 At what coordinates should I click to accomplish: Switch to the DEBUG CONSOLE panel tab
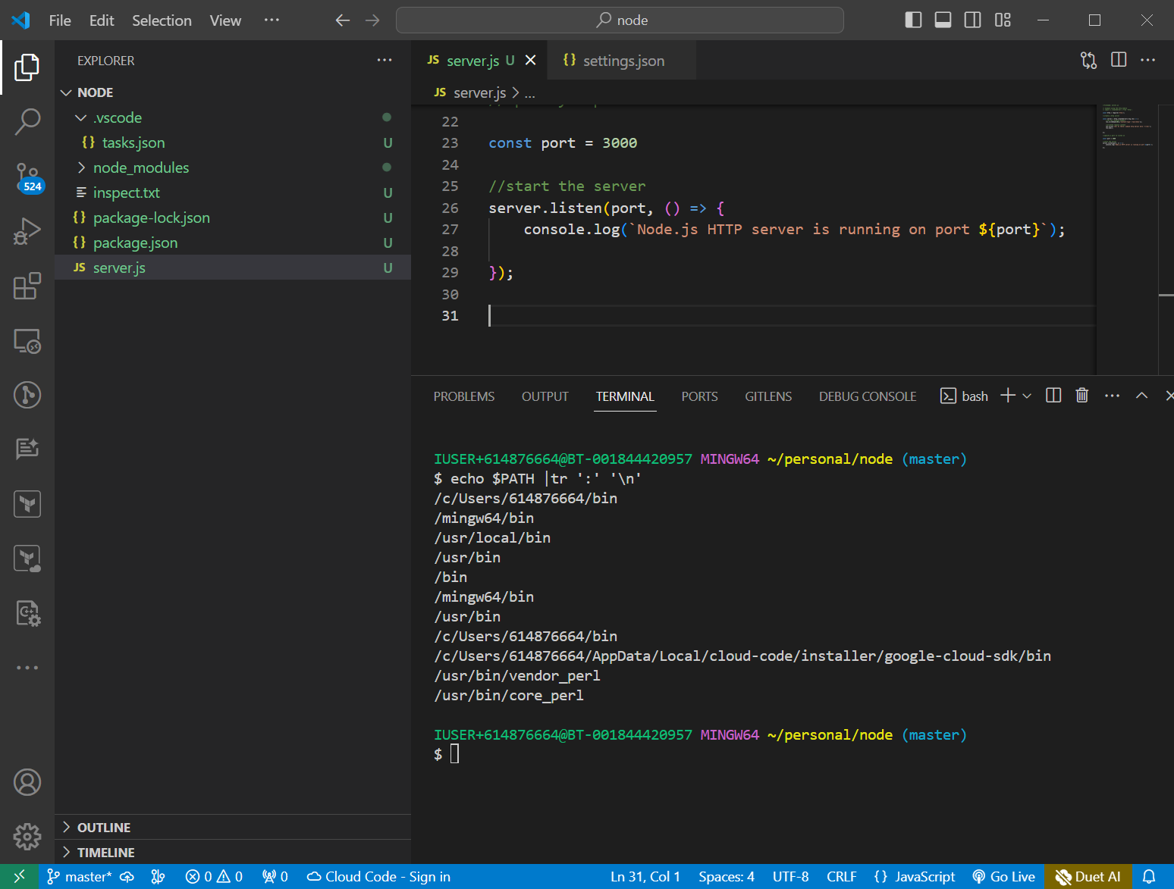click(867, 396)
